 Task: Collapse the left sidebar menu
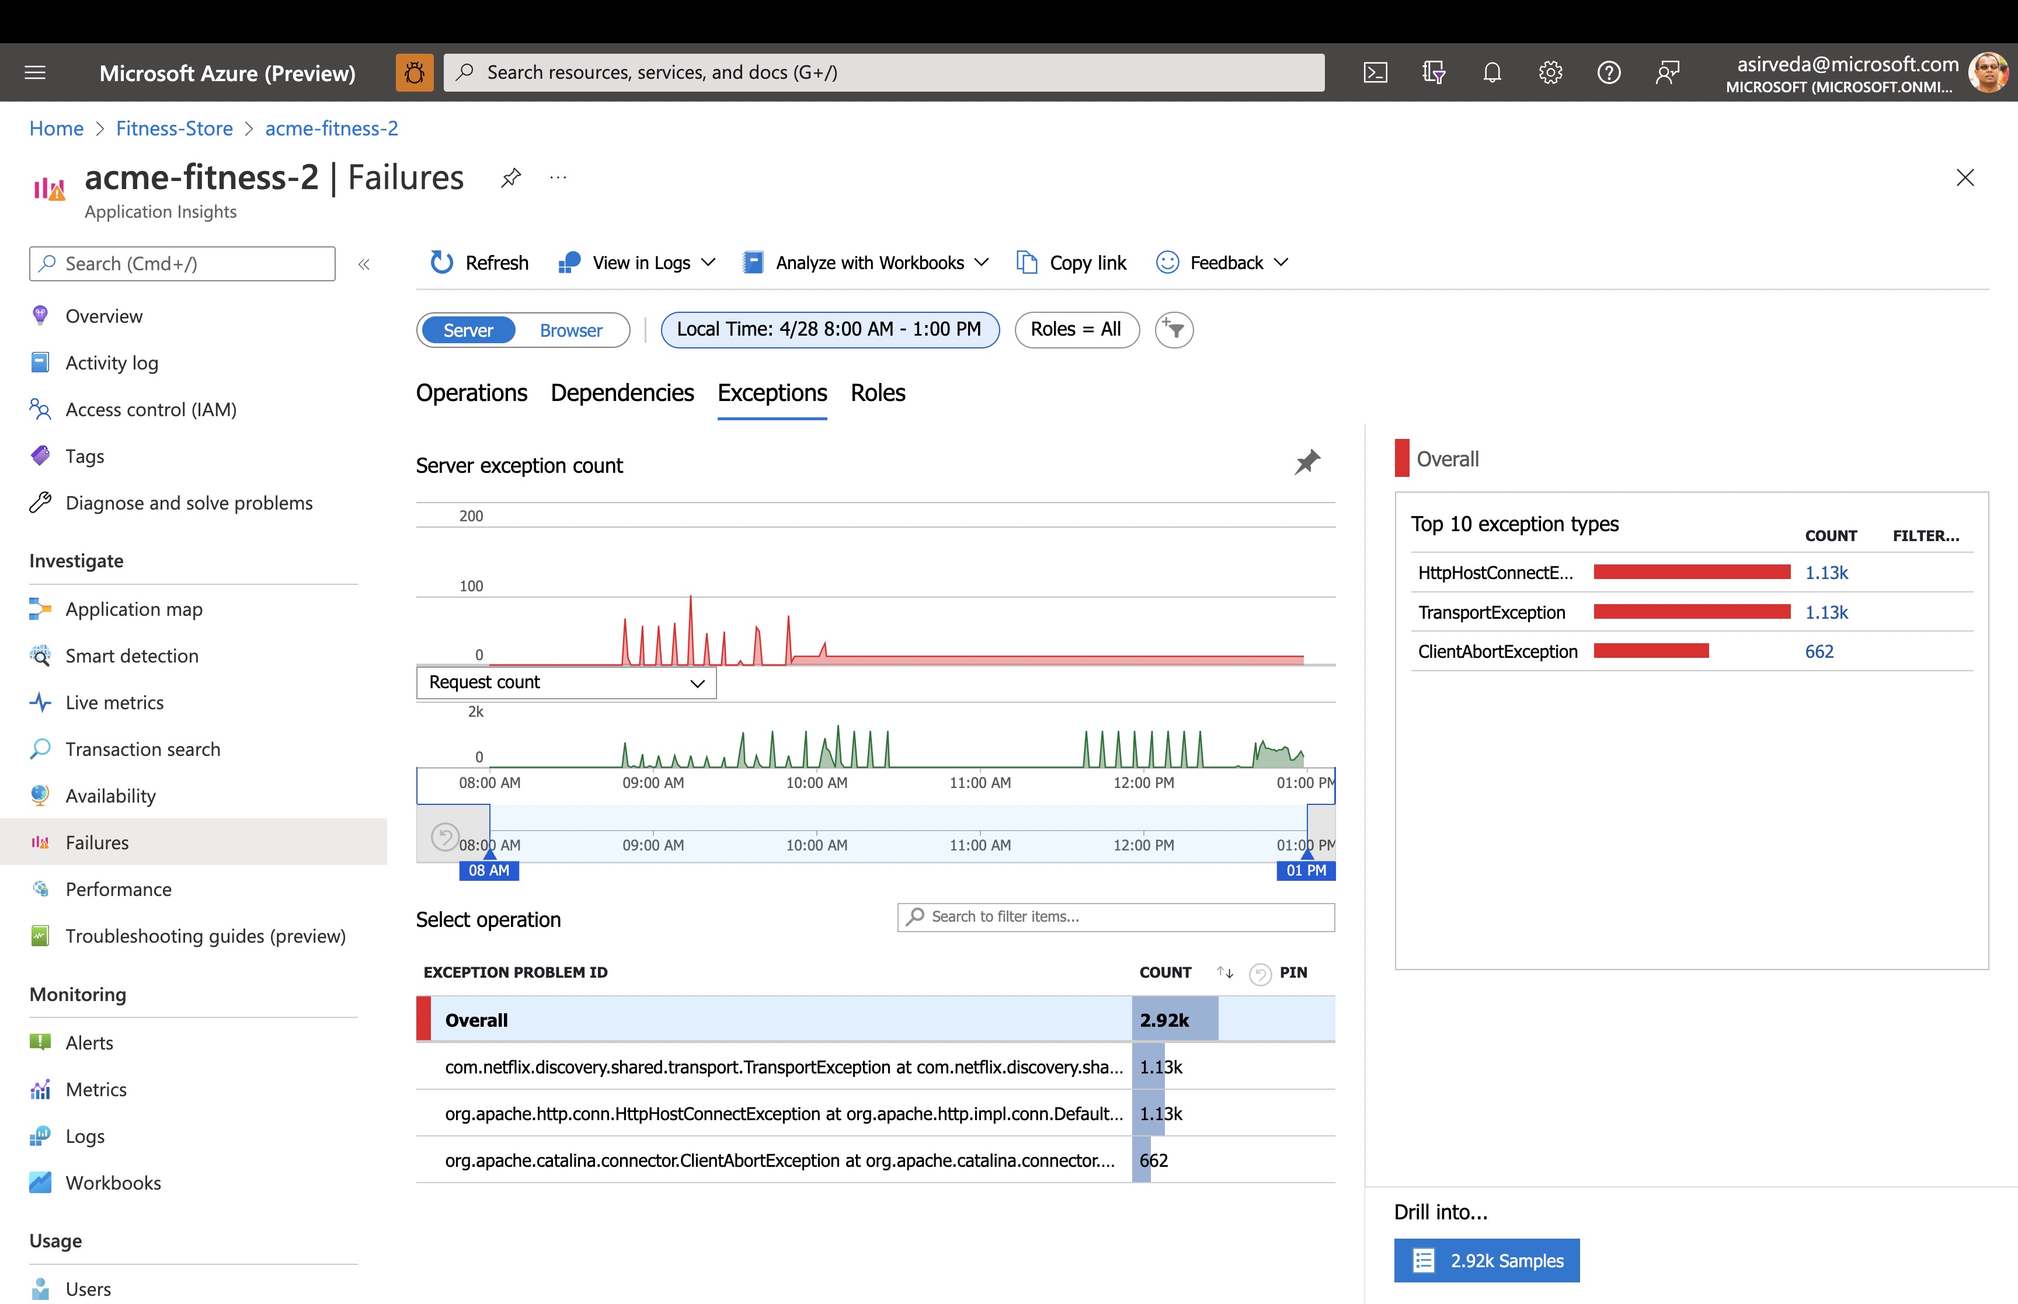point(364,264)
